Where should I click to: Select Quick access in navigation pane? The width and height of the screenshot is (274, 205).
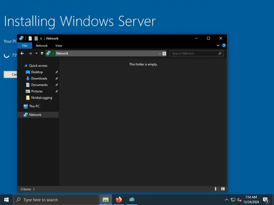[38, 66]
